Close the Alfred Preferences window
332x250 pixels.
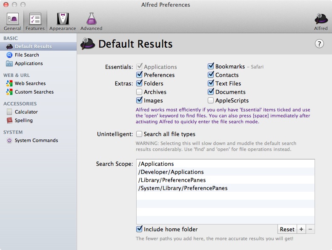point(6,5)
